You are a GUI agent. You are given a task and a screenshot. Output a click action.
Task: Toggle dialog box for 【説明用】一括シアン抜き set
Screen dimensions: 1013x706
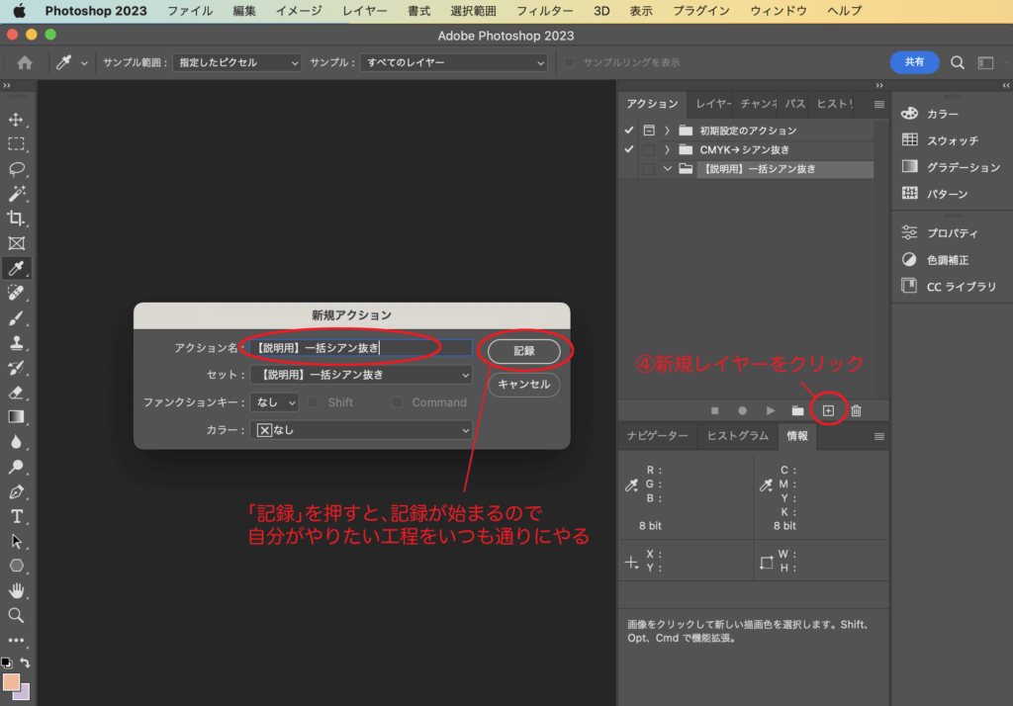point(649,169)
